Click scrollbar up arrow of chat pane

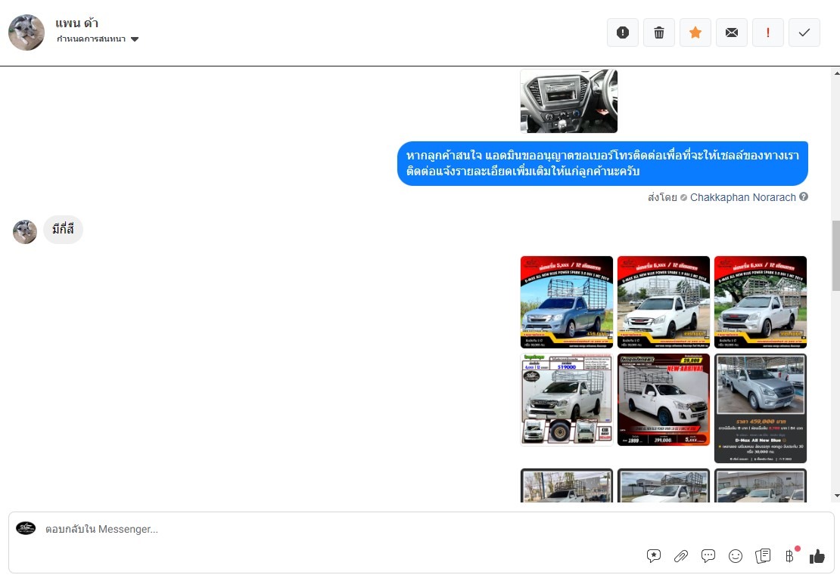pyautogui.click(x=836, y=73)
